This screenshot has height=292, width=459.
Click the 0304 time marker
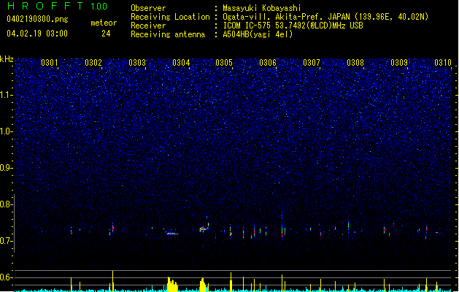pos(181,63)
